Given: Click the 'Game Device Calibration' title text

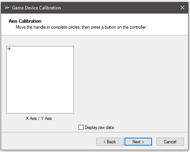Looking at the screenshot, I should tap(36, 8).
